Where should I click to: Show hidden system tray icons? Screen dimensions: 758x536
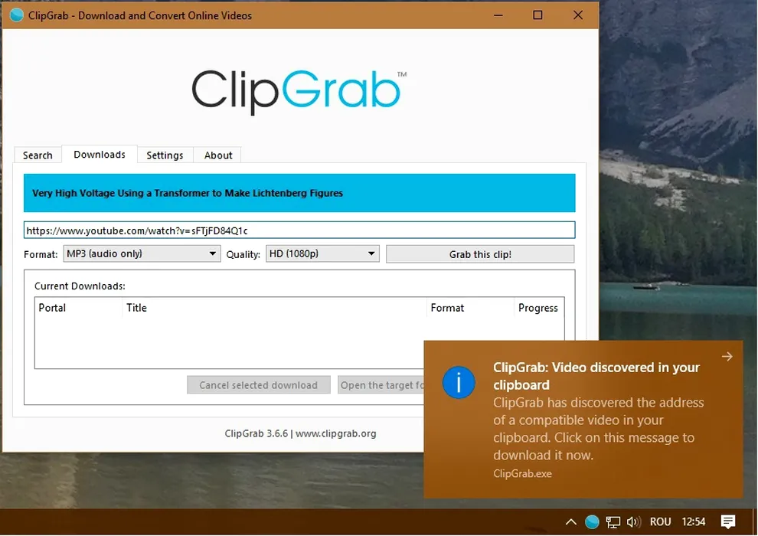tap(571, 522)
